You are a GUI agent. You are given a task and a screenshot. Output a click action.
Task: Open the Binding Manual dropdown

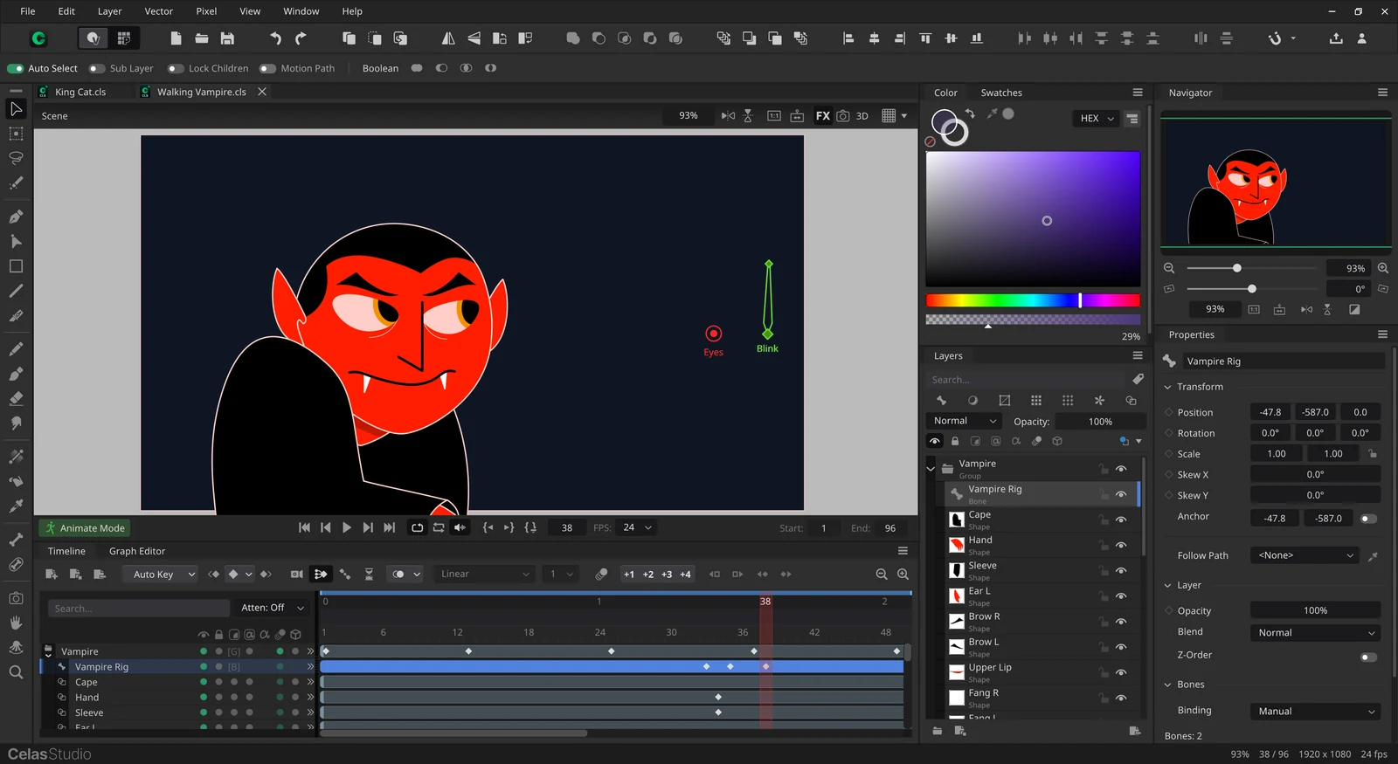pos(1316,711)
